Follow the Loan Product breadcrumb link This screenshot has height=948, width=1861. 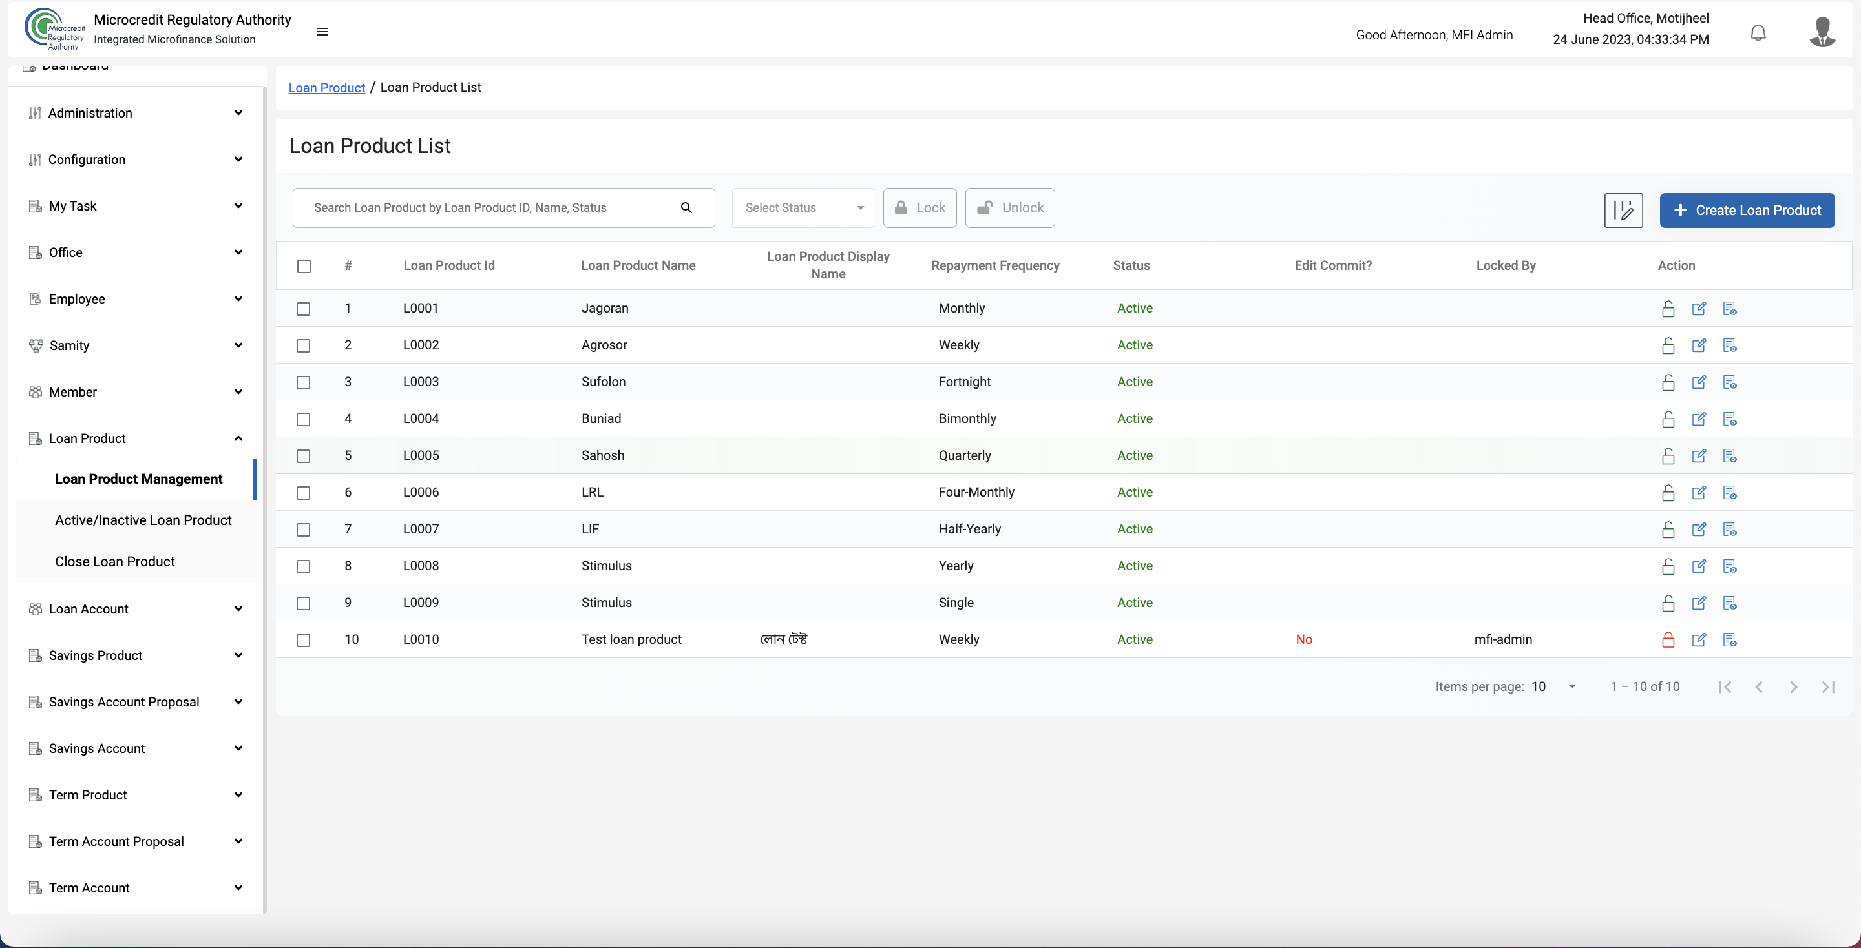tap(326, 87)
